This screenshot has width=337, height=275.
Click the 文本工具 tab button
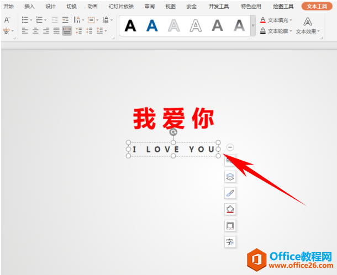point(317,6)
